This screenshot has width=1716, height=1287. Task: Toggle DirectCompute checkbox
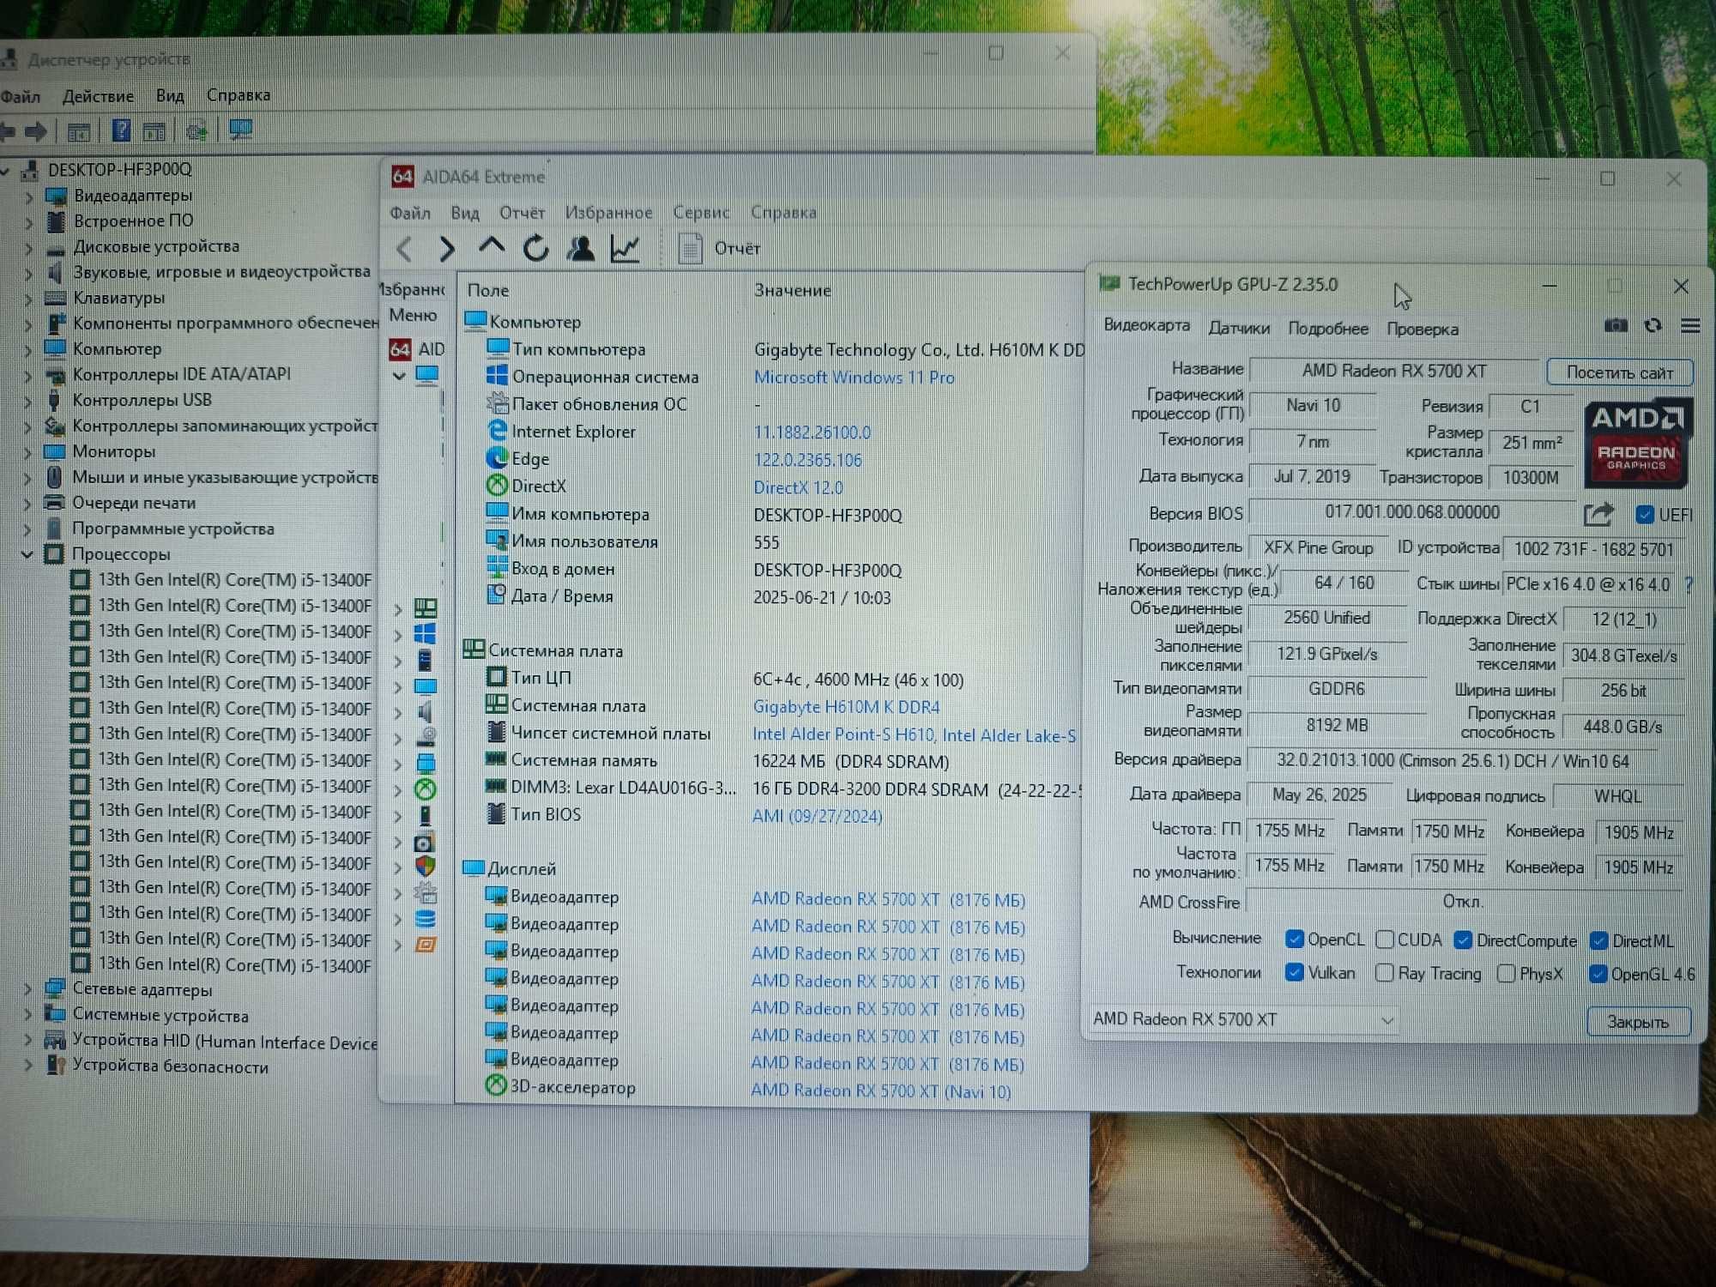tap(1464, 940)
